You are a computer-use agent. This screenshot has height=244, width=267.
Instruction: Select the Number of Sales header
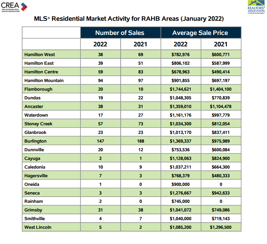tap(120, 33)
